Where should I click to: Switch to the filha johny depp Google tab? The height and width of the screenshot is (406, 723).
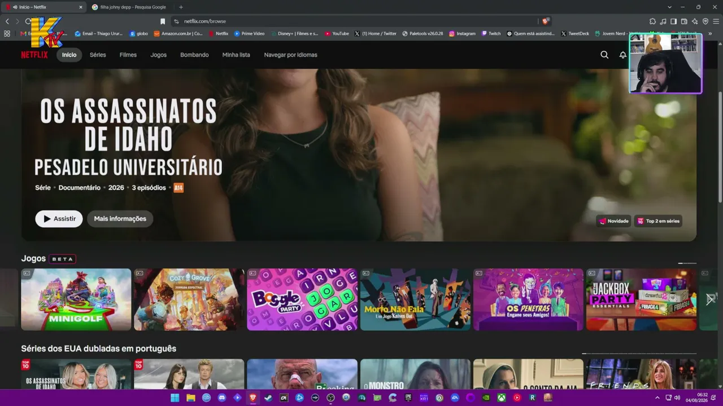click(129, 7)
